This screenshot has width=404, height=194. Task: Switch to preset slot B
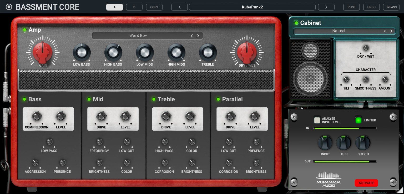click(x=134, y=7)
